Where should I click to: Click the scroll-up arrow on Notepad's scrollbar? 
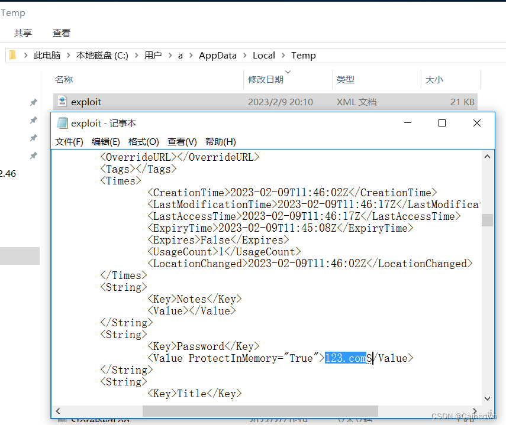click(x=487, y=156)
